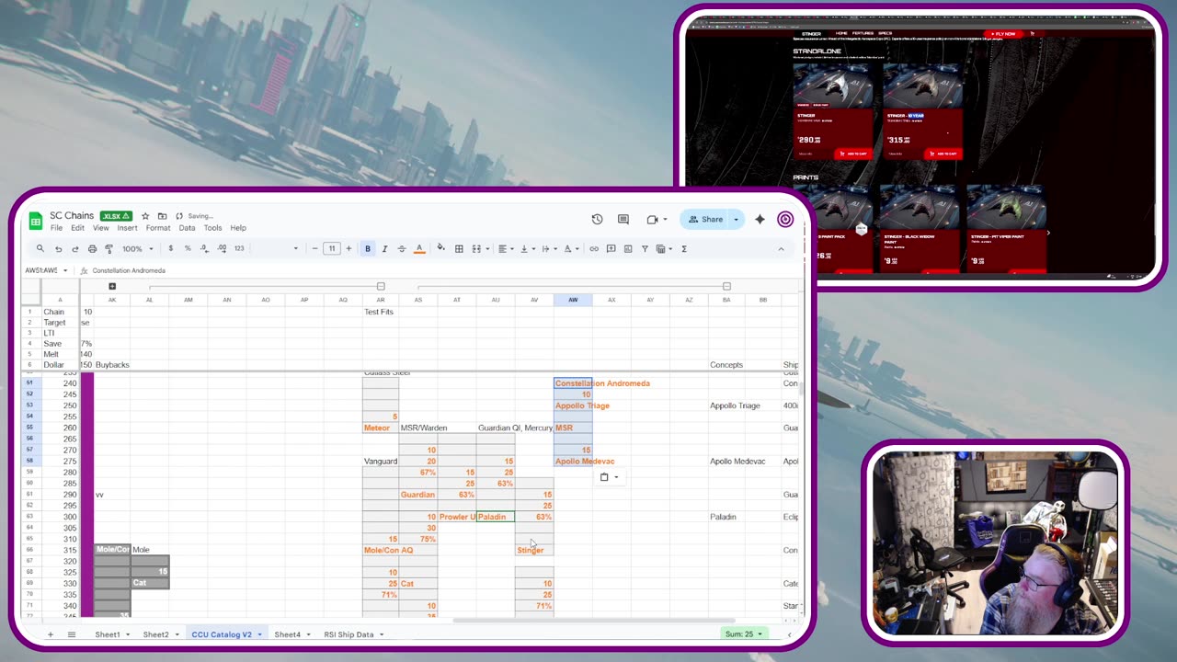Open the Share options arrow

pos(736,219)
